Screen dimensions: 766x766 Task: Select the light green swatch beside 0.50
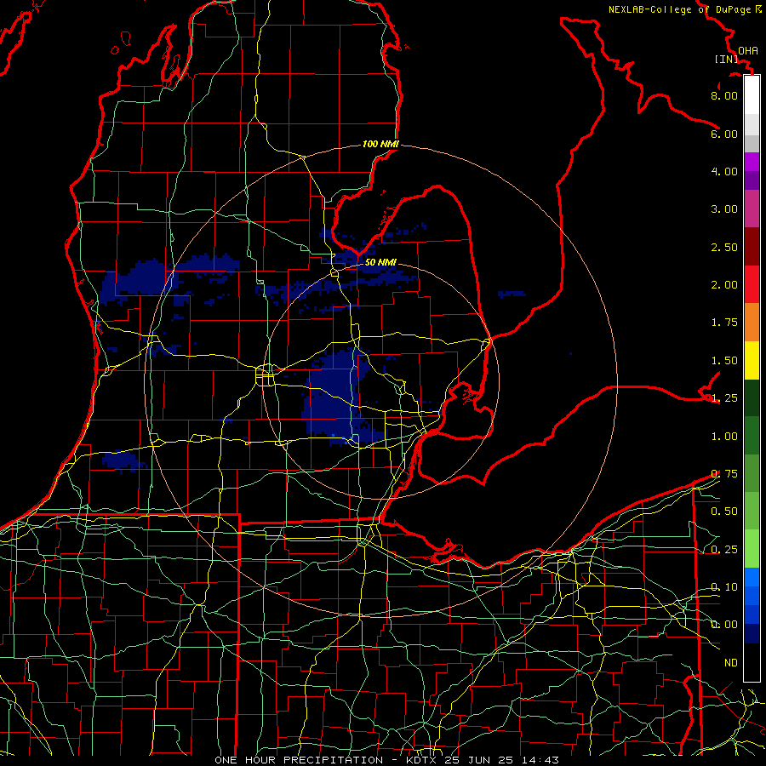[752, 512]
